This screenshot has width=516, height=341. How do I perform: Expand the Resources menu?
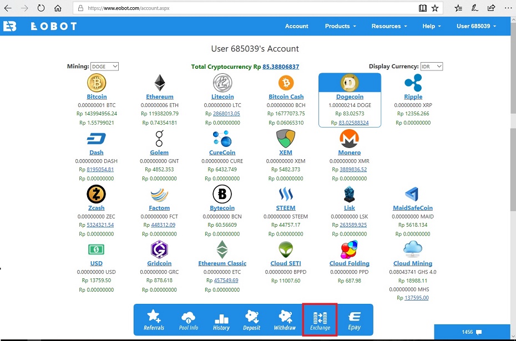389,26
